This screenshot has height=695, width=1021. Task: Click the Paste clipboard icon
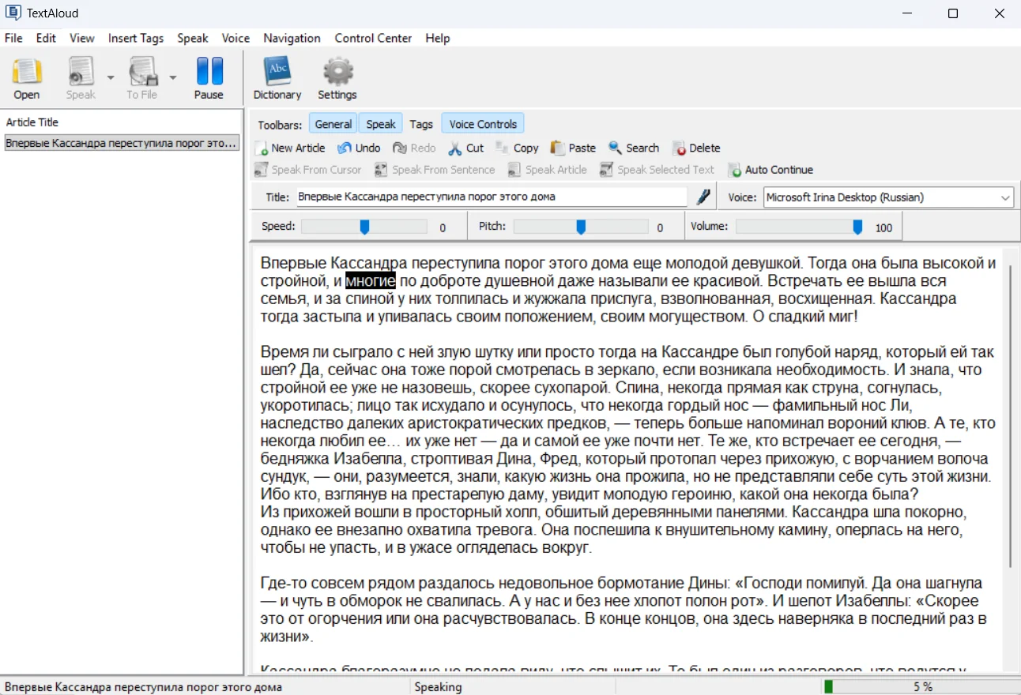pos(558,148)
